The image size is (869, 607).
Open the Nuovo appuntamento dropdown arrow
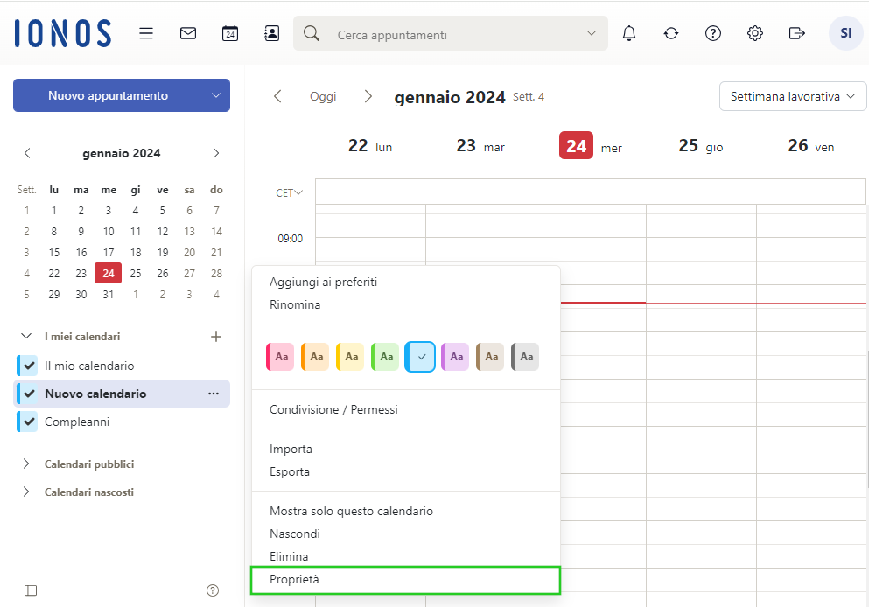[216, 95]
